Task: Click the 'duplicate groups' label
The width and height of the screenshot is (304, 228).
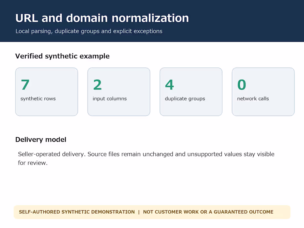Action: (x=185, y=99)
